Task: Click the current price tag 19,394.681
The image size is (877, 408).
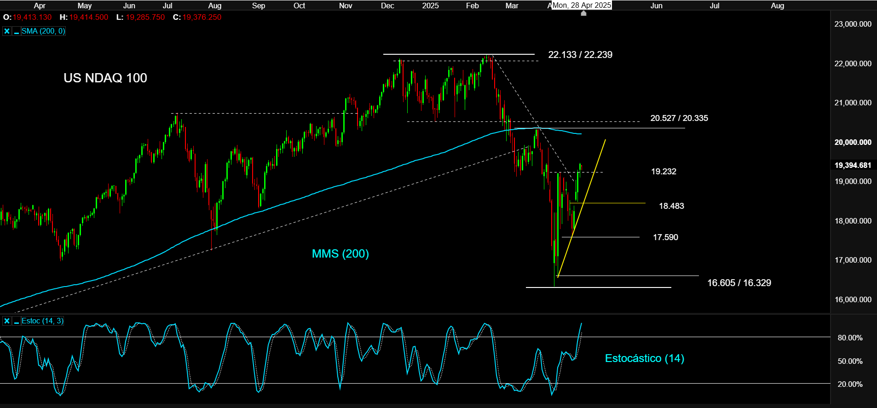Action: [x=853, y=165]
